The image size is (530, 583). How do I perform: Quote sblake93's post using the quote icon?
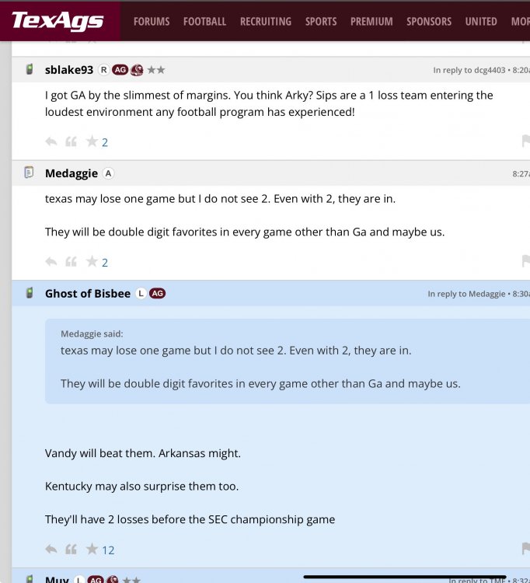[71, 141]
